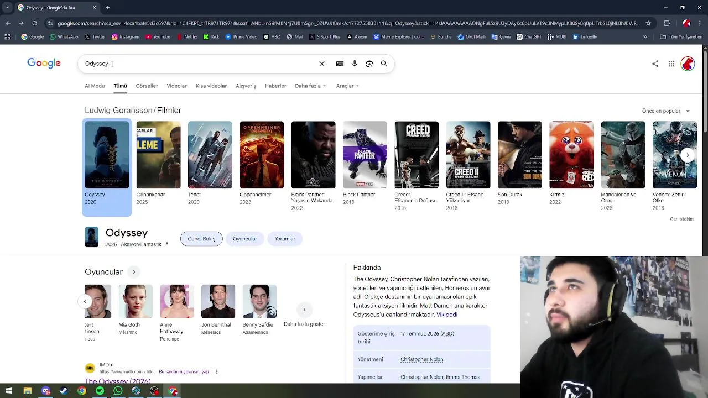Switch to the Kısa videolar tab
Screen dimensions: 708x398
point(211,86)
